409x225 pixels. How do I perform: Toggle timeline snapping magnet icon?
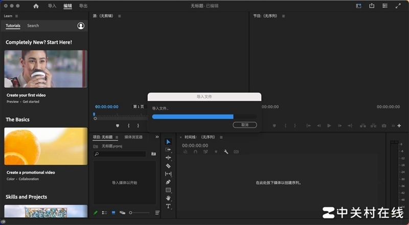(x=195, y=152)
